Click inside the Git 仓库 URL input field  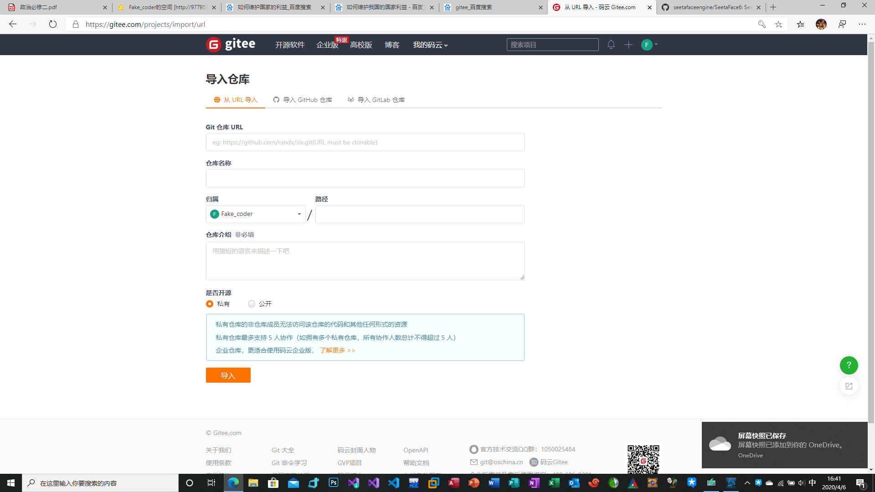click(365, 142)
